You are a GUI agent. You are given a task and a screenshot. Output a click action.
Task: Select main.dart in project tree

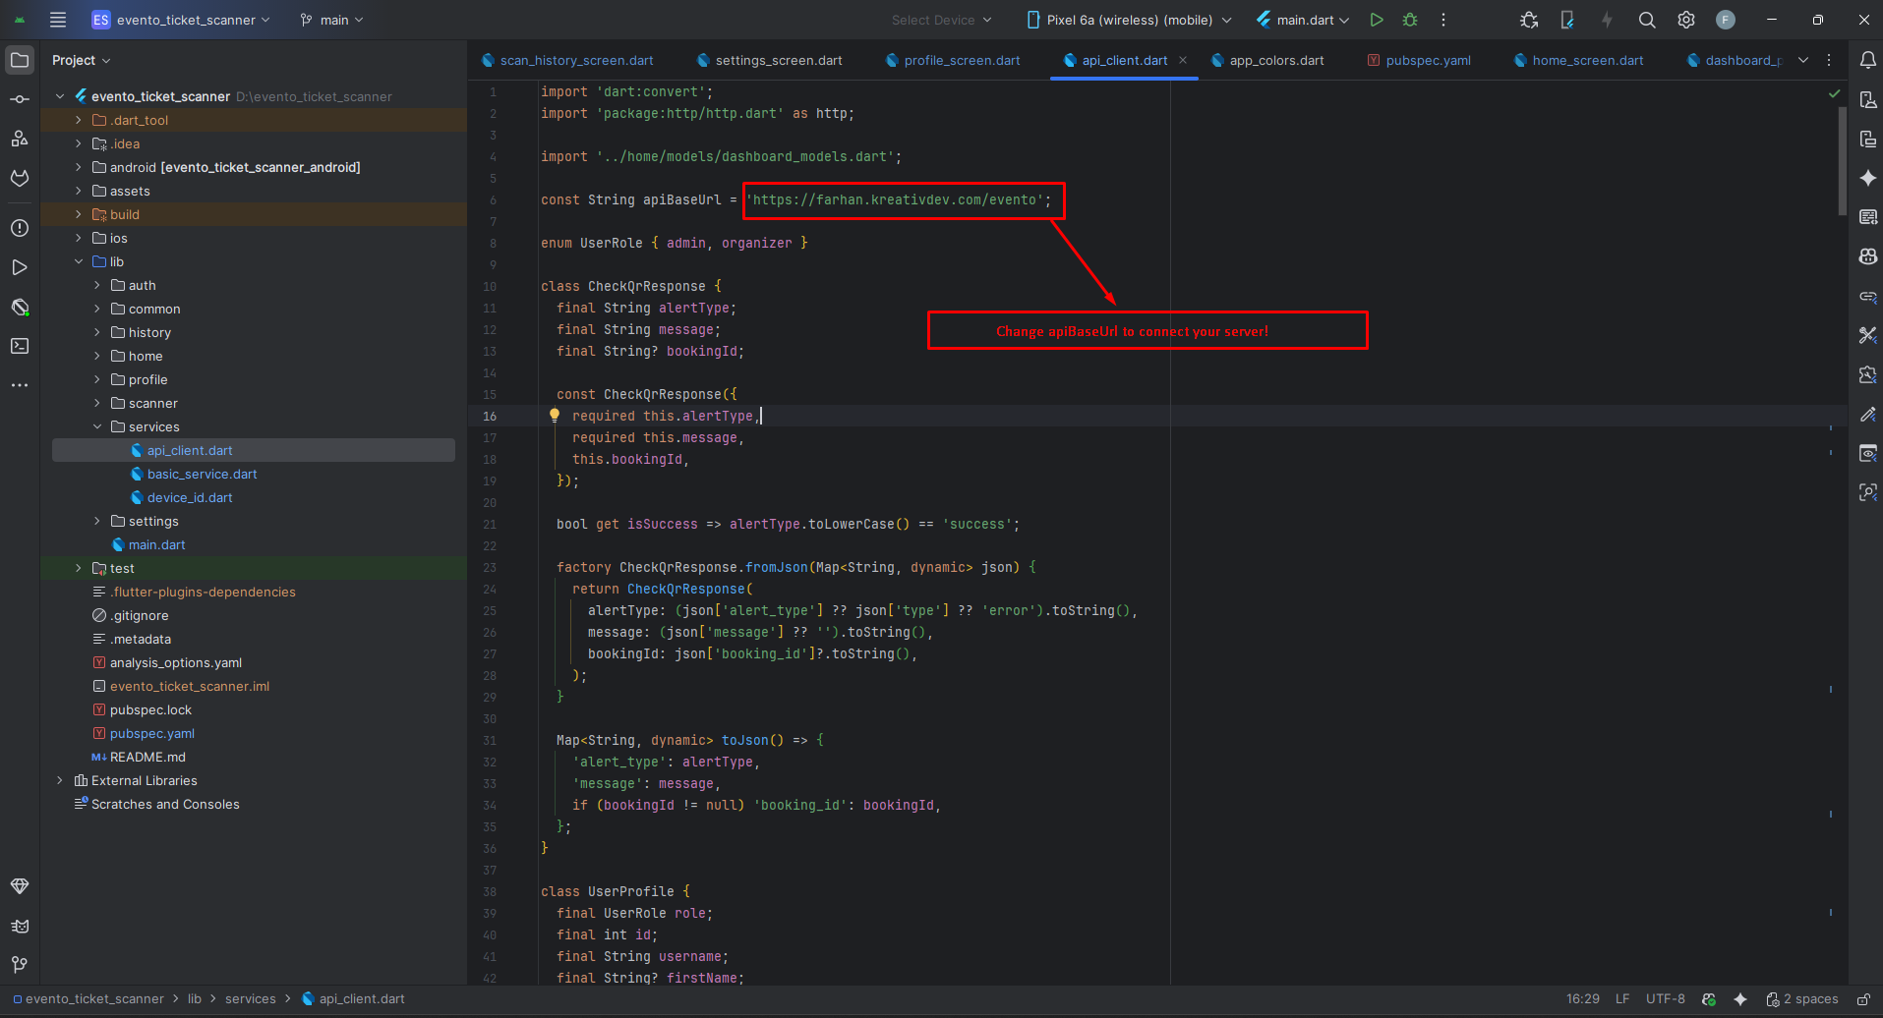156,544
